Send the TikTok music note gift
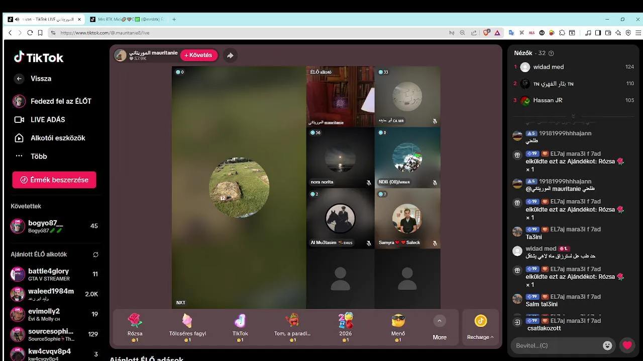This screenshot has width=643, height=361. tap(240, 327)
